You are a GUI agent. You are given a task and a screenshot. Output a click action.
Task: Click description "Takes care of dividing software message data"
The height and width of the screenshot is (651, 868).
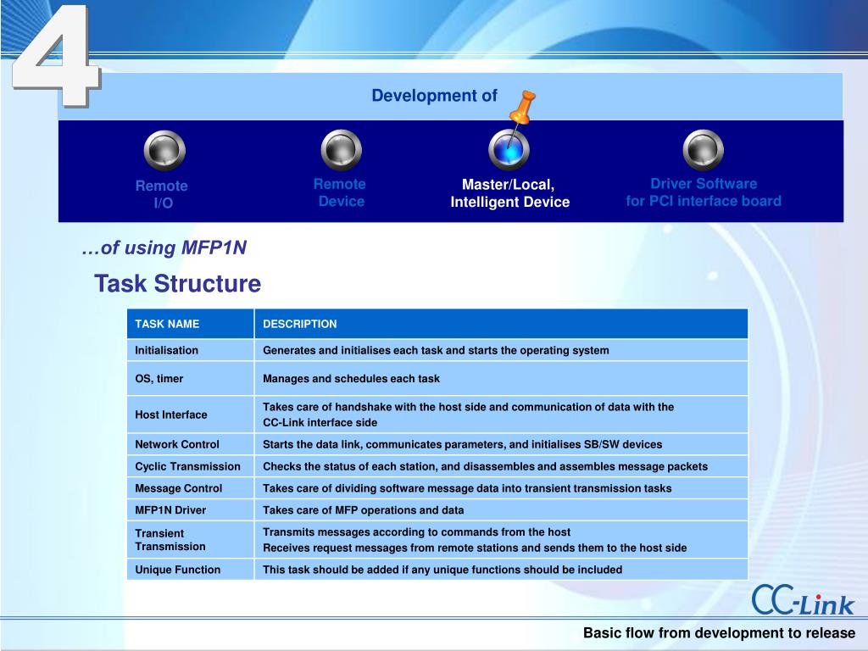[x=501, y=488]
